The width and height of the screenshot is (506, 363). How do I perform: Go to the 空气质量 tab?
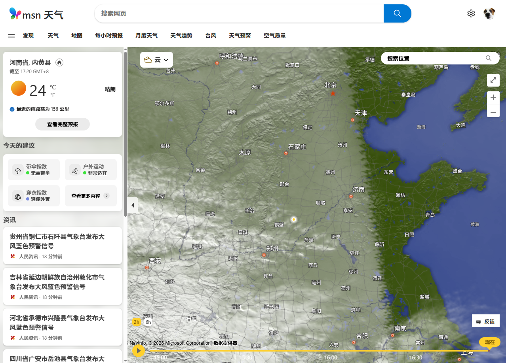[275, 36]
